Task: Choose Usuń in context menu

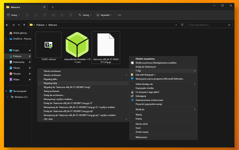Action: click(x=163, y=128)
